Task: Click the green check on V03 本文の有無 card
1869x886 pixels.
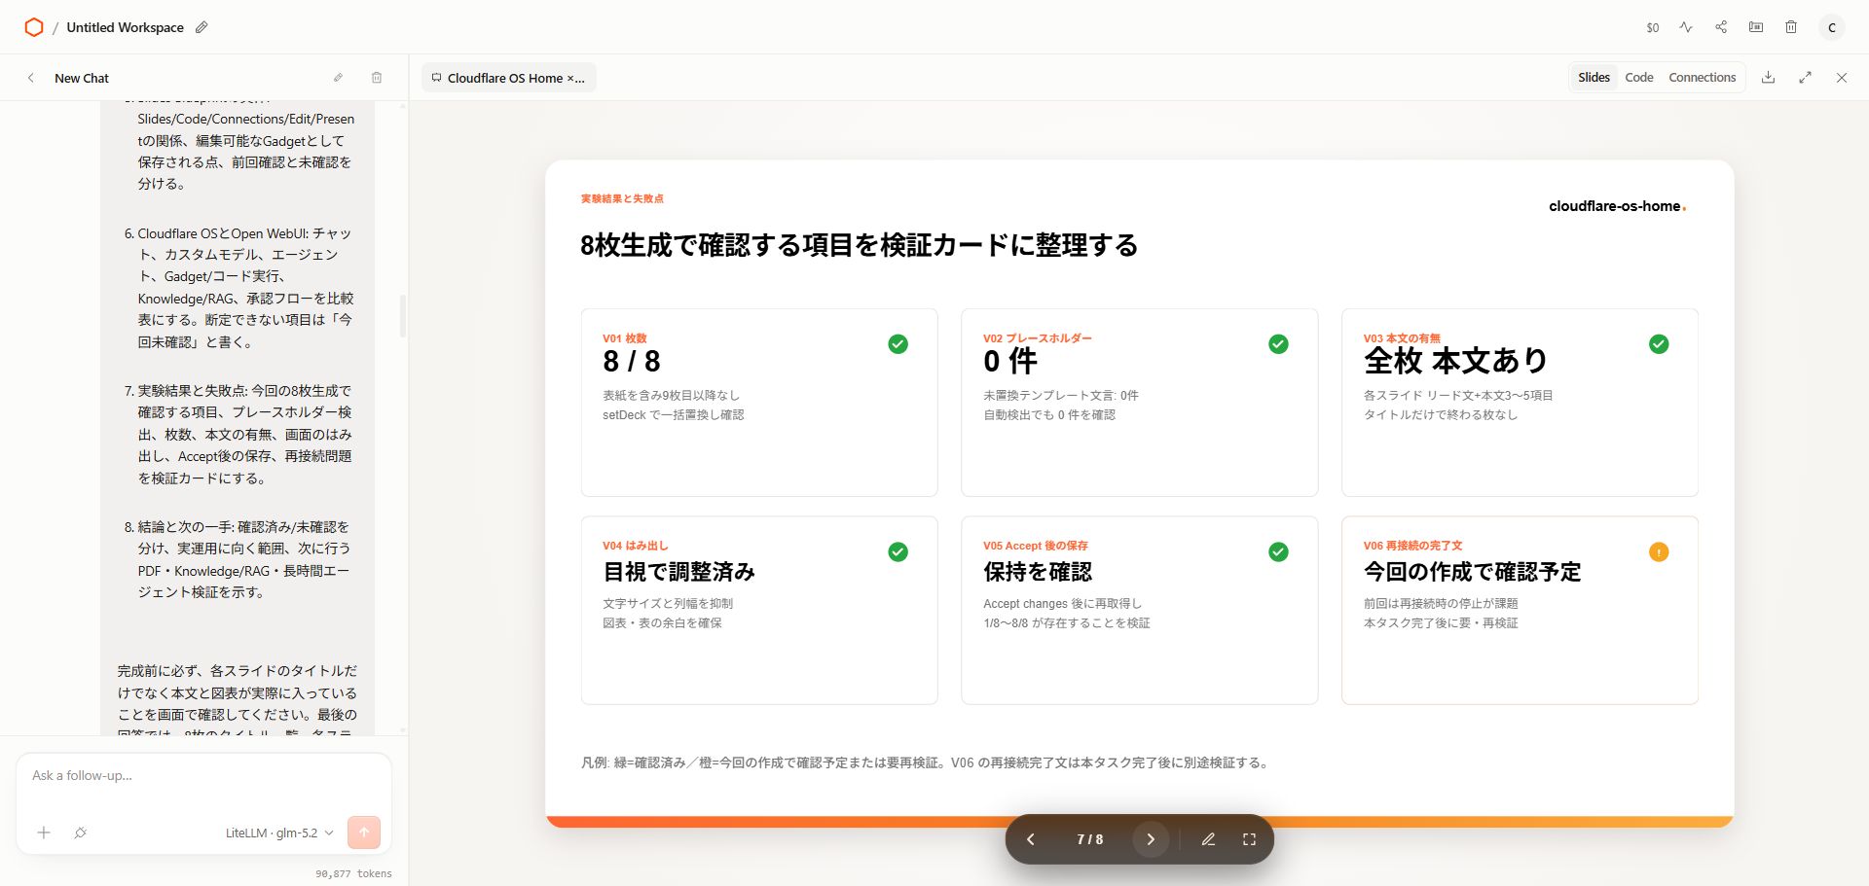Action: pyautogui.click(x=1660, y=344)
